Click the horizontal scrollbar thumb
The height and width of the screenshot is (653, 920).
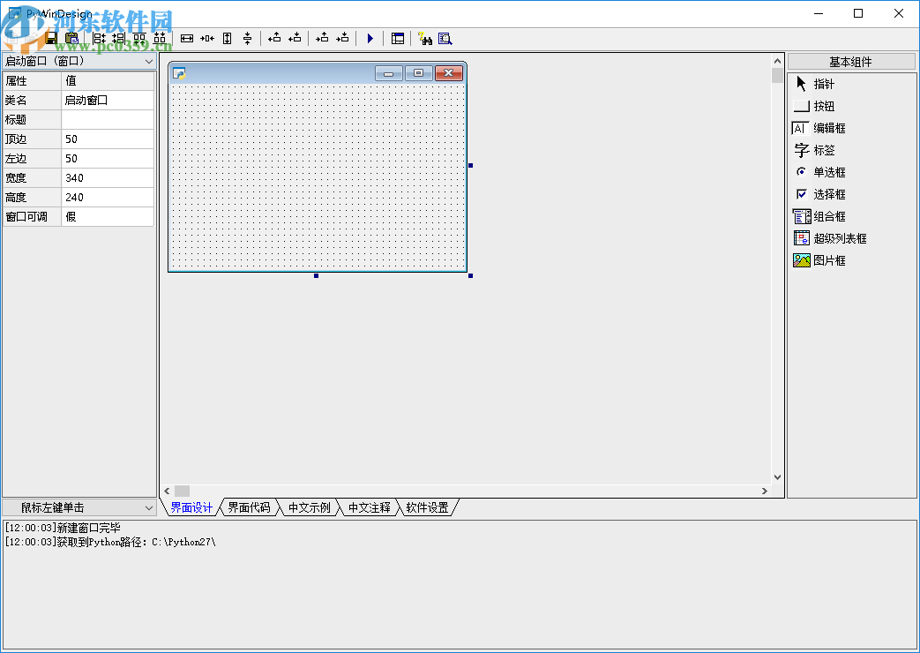click(x=182, y=491)
